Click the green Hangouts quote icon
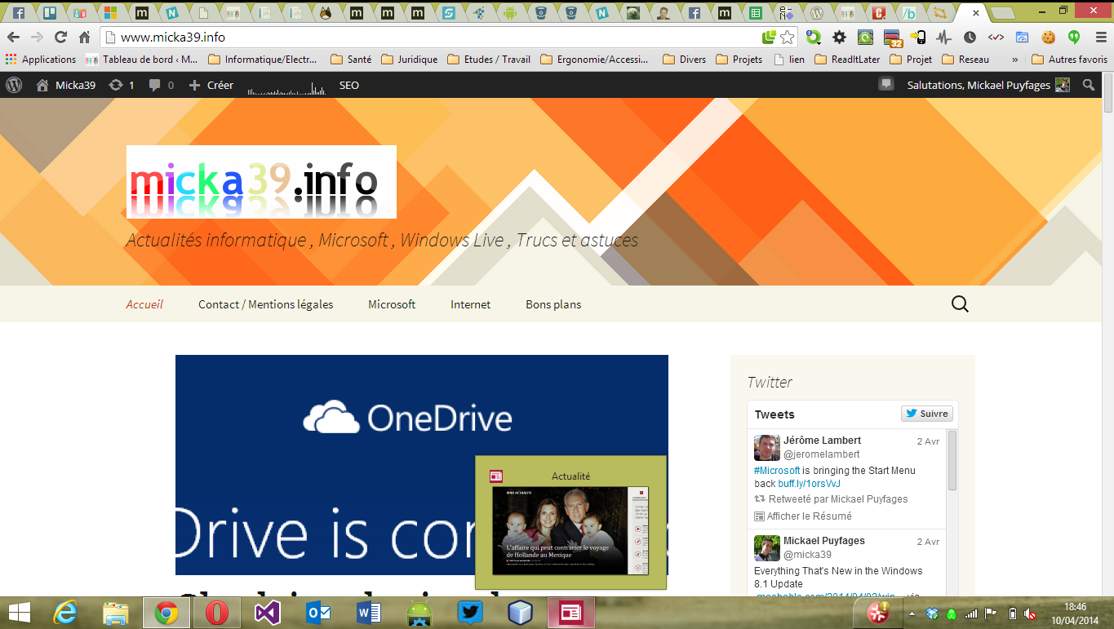Viewport: 1114px width, 629px height. point(1074,38)
